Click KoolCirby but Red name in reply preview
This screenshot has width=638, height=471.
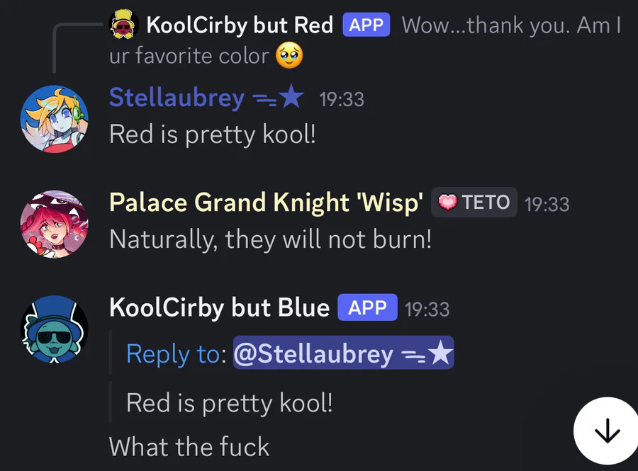coord(240,25)
